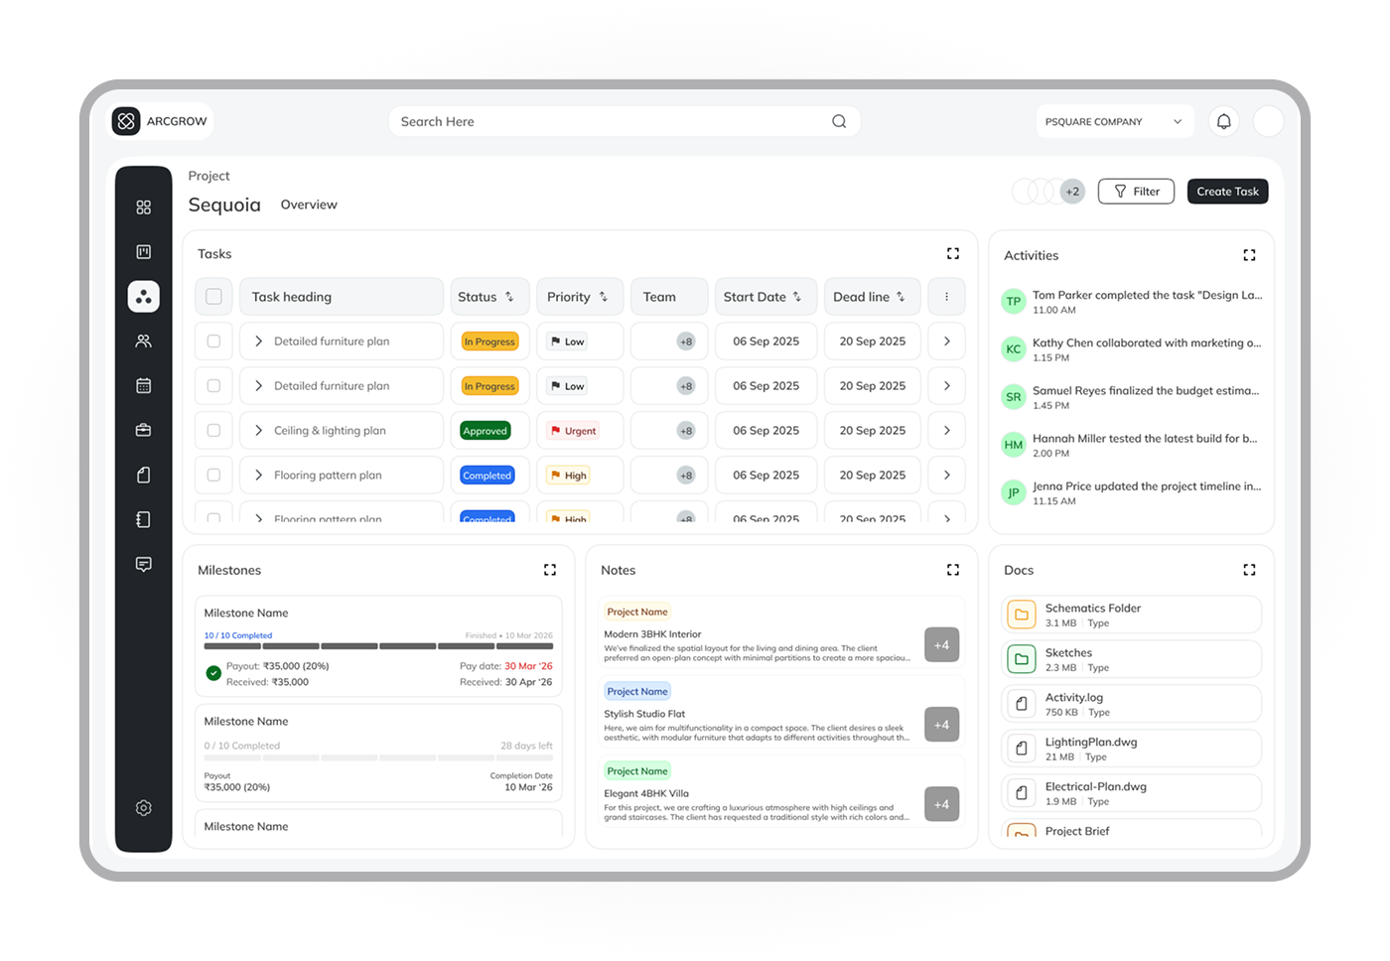Expand the Activities panel to fullscreen
The image size is (1390, 961).
click(x=1249, y=255)
